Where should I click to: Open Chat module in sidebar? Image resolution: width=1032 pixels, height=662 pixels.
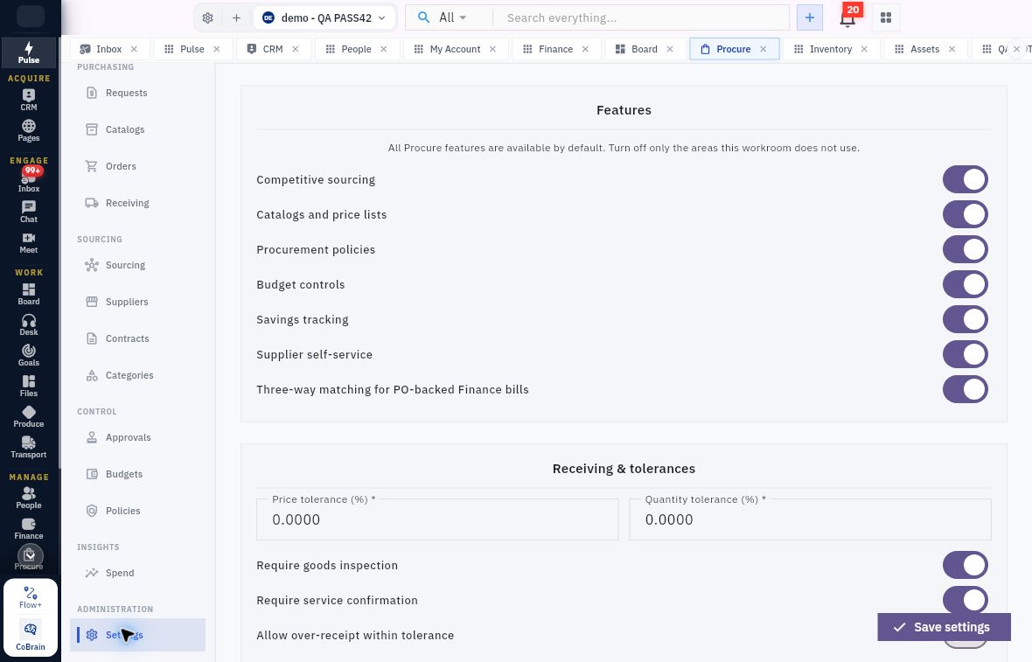[28, 212]
